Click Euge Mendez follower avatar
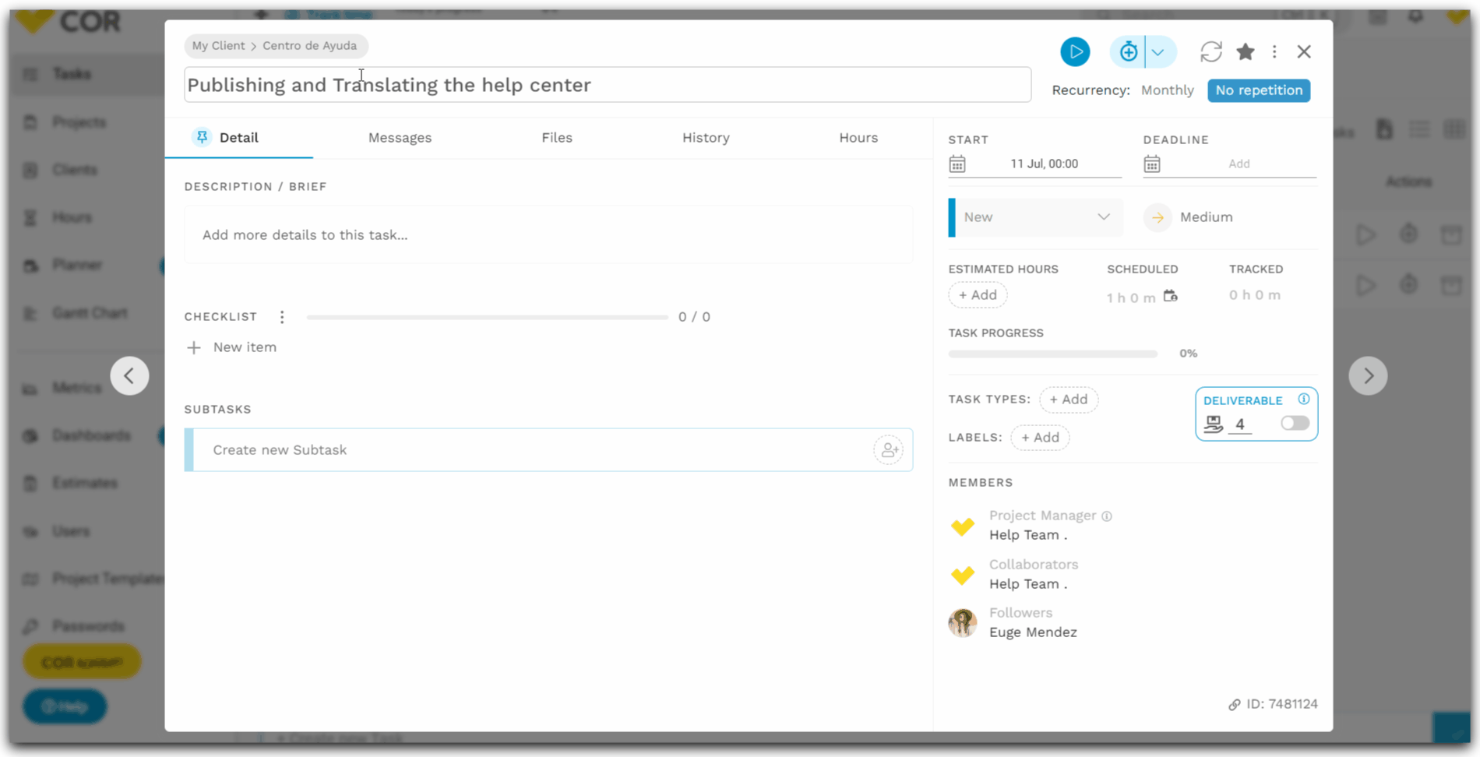The height and width of the screenshot is (757, 1480). click(x=963, y=623)
